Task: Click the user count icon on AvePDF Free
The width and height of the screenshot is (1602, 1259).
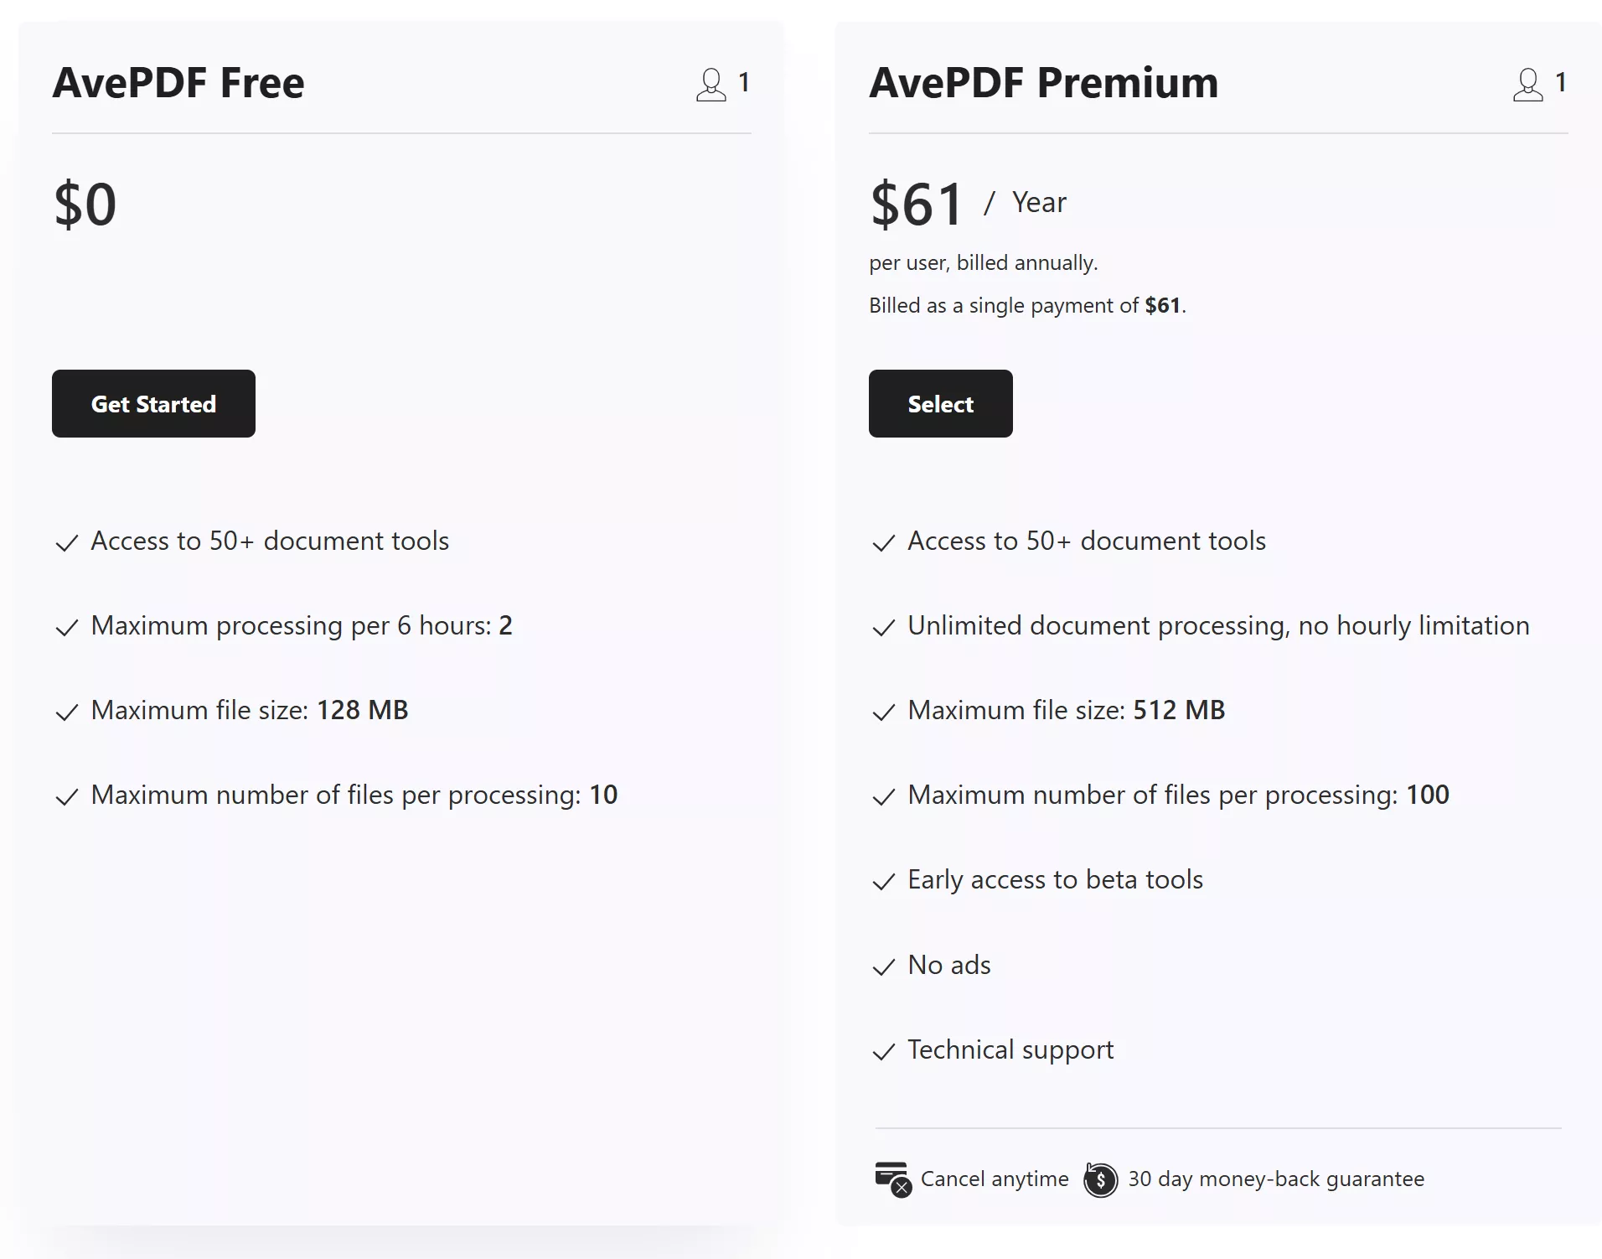Action: point(711,83)
